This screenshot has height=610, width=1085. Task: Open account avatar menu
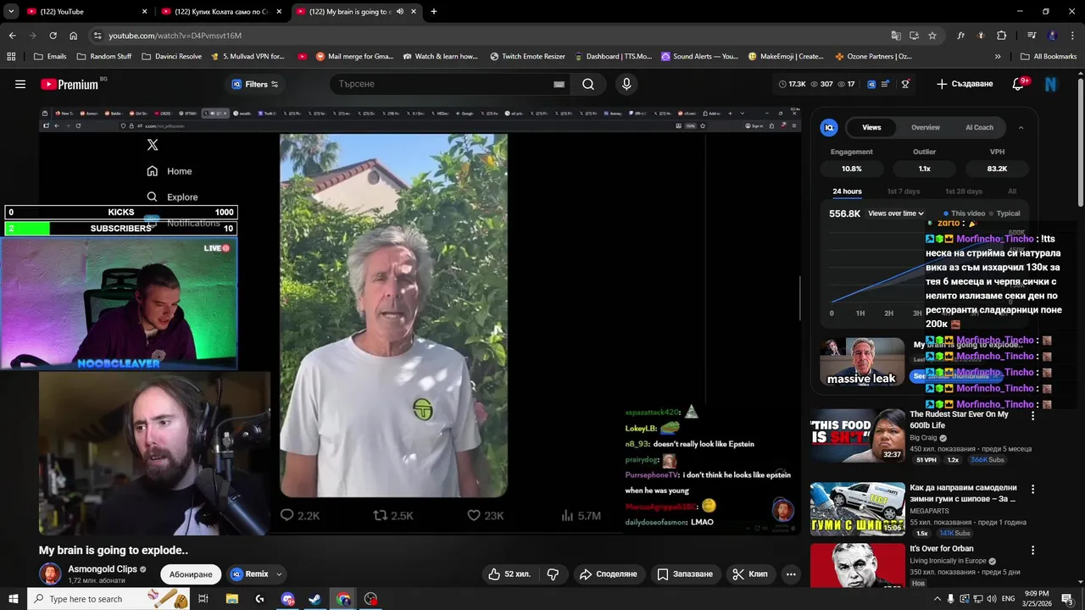coord(1051,84)
